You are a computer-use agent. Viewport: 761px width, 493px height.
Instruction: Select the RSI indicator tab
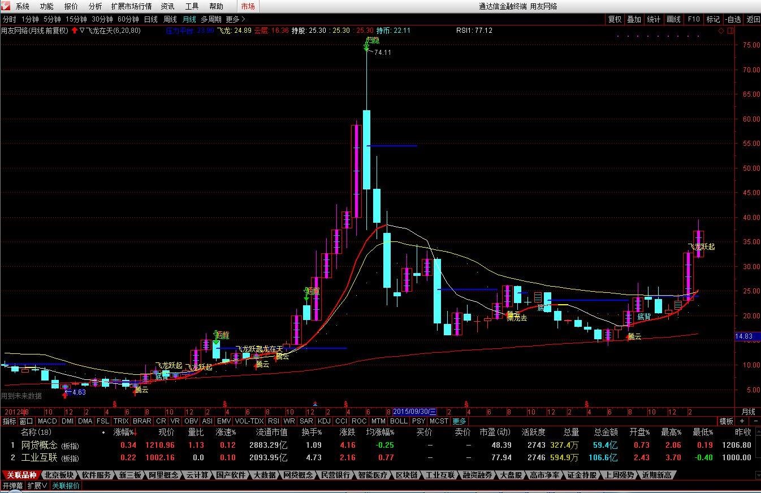274,421
